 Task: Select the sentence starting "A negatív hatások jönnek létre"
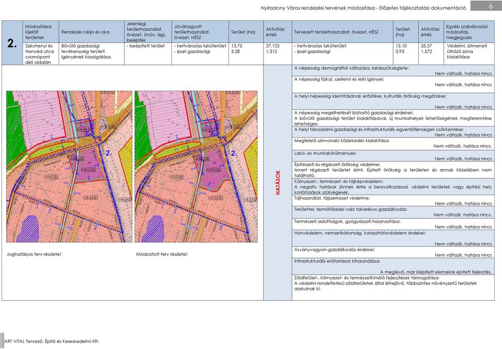point(393,190)
